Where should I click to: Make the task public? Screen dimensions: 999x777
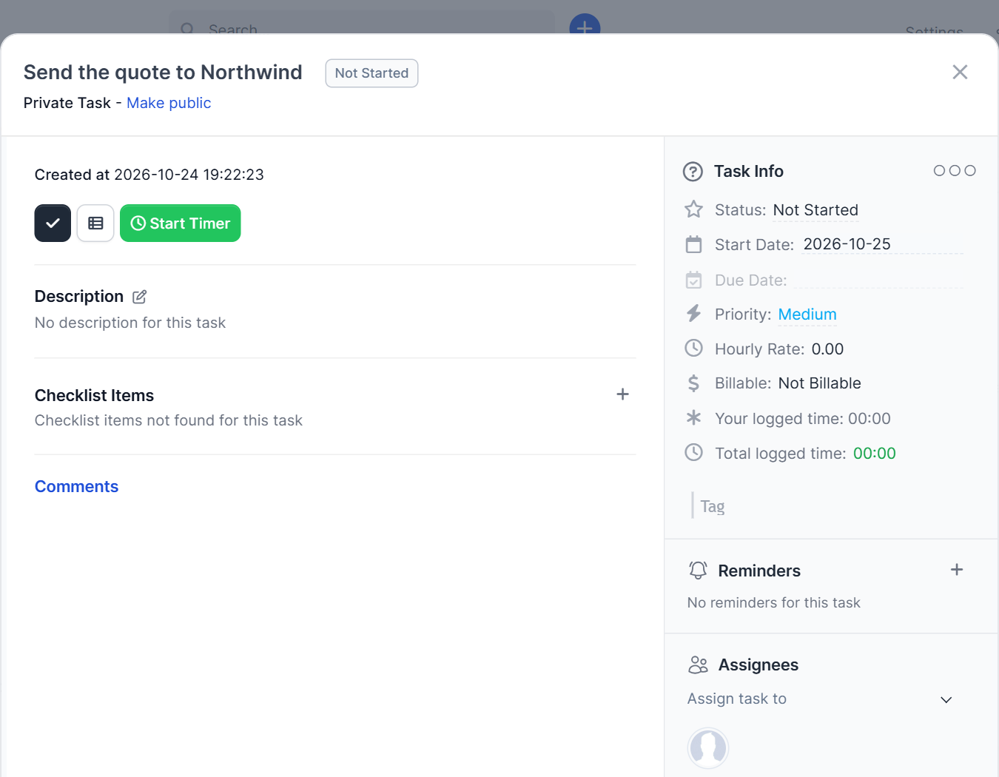(x=169, y=103)
